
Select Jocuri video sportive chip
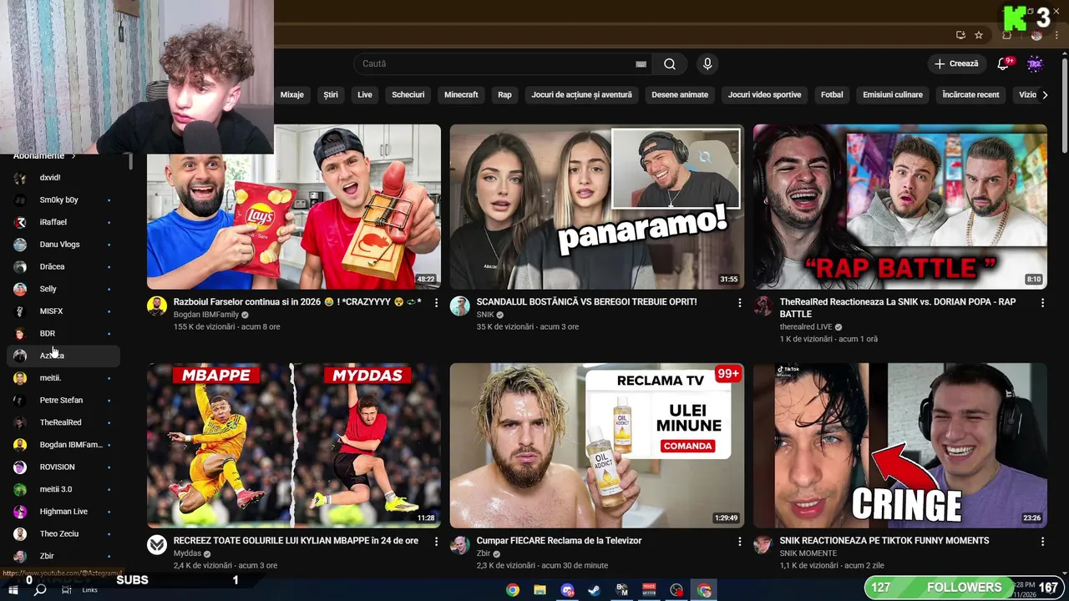[764, 95]
